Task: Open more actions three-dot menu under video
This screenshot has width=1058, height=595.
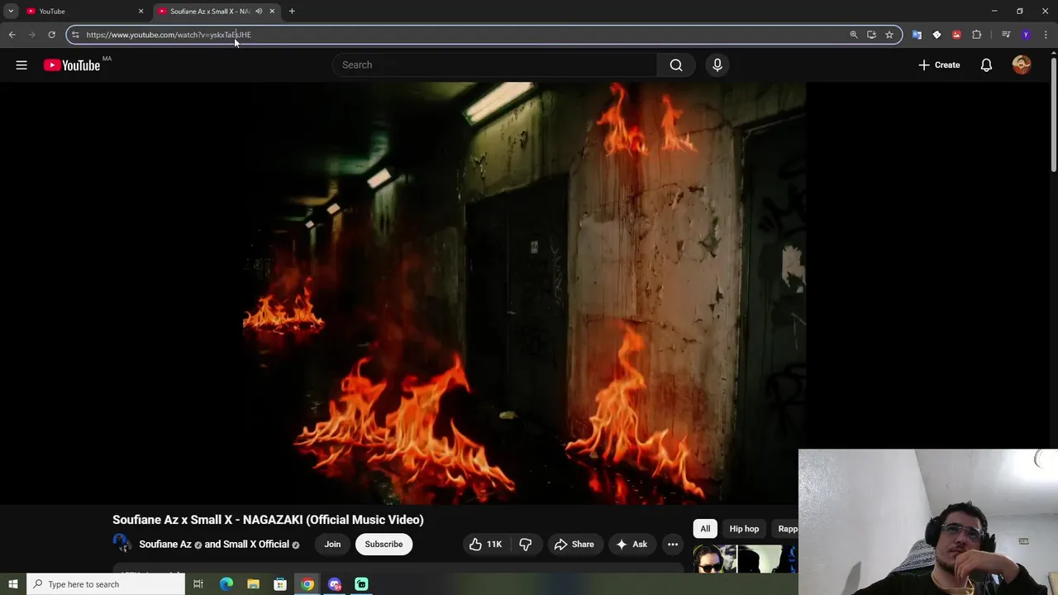Action: pos(673,544)
